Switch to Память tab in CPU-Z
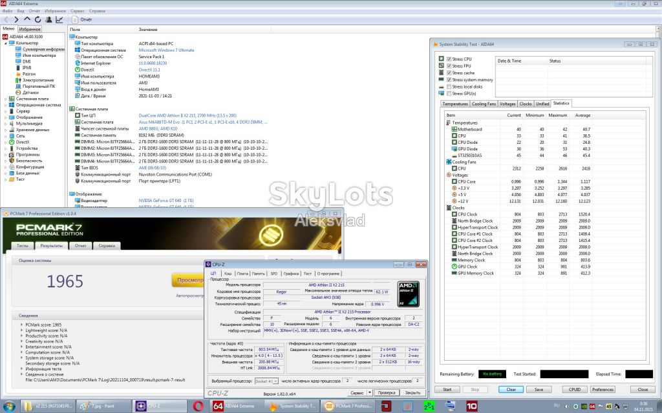This screenshot has width=662, height=413. coord(258,274)
